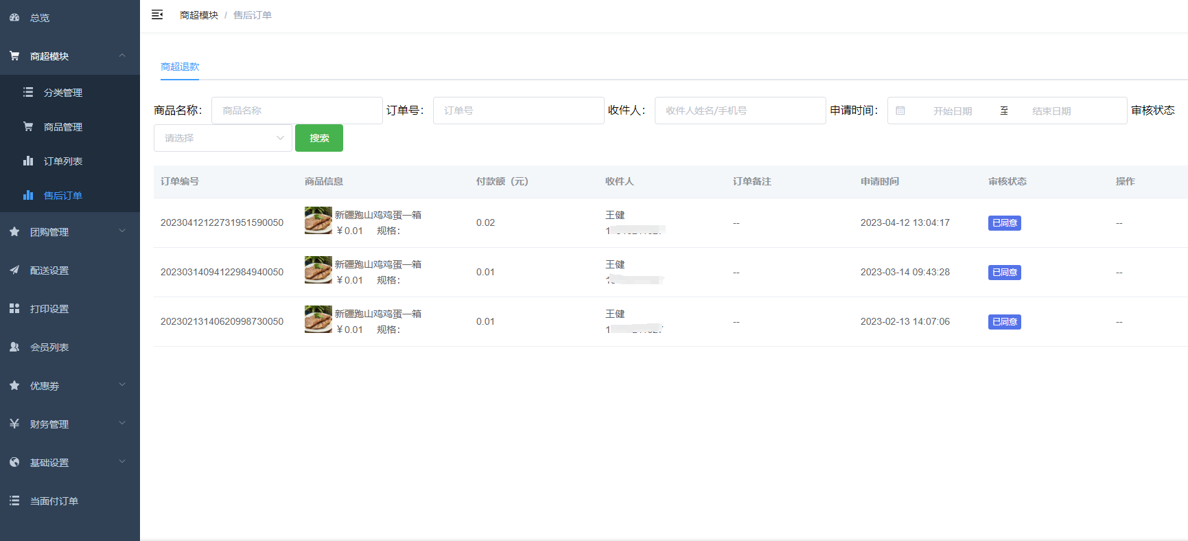
Task: Click the bar chart icon beside 订单列表
Action: point(28,161)
